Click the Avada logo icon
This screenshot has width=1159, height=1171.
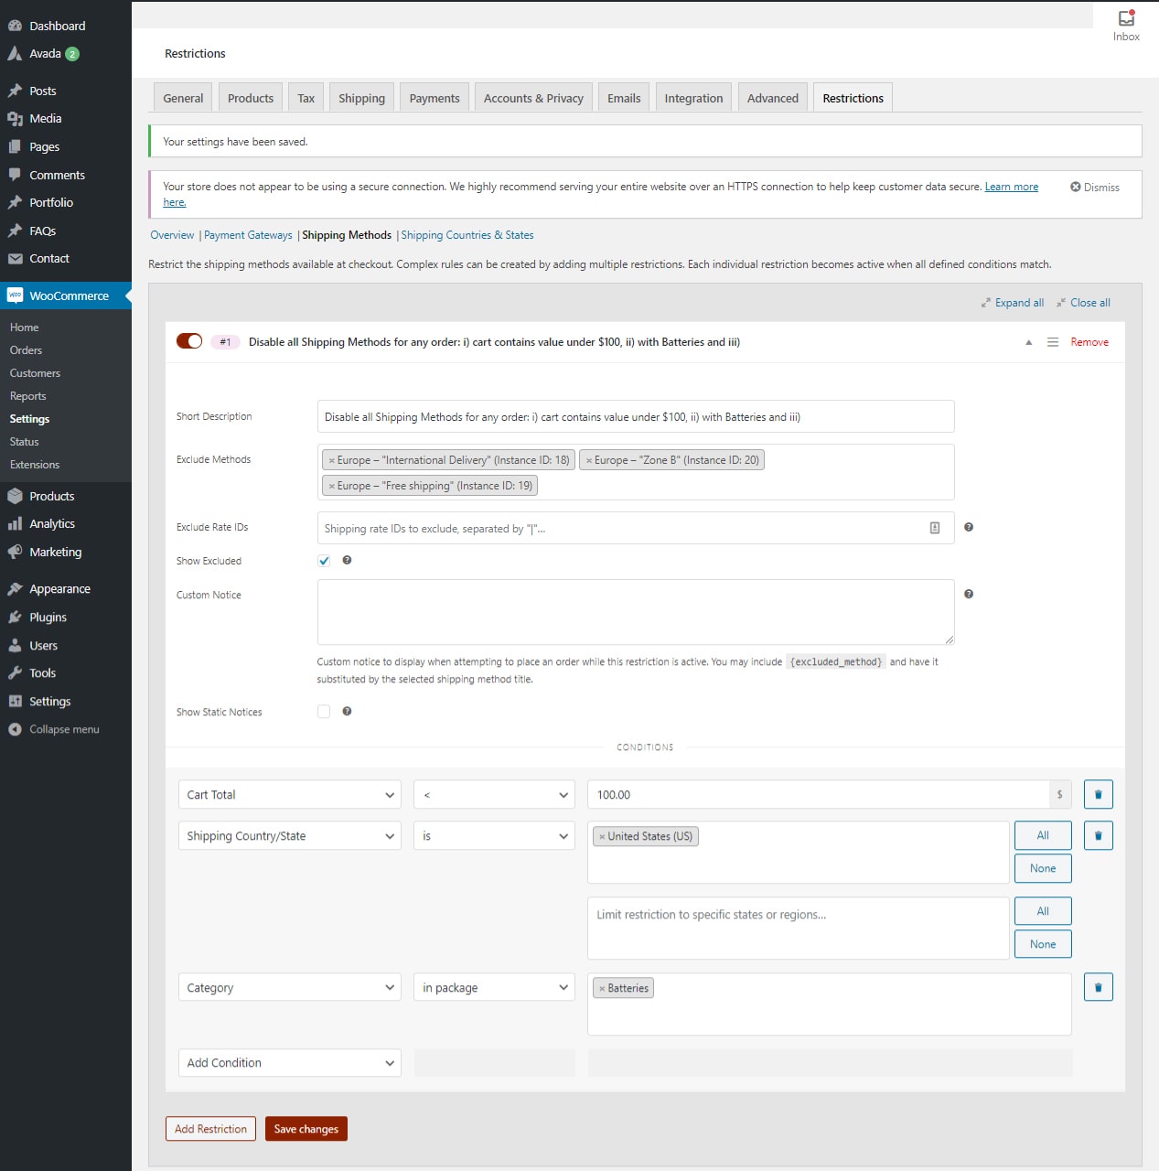pyautogui.click(x=15, y=53)
